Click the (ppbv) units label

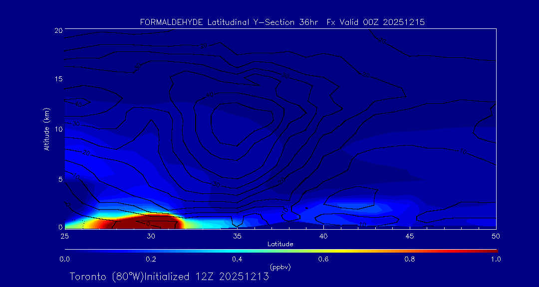coord(280,267)
